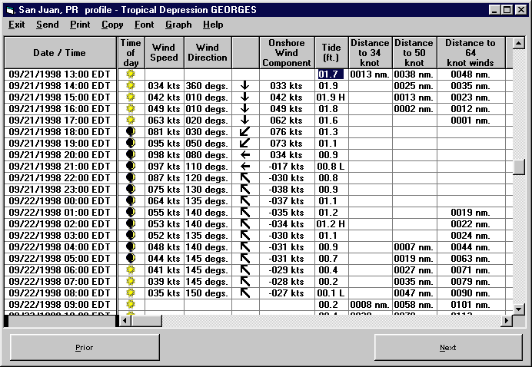Open the Print menu
The image size is (532, 367).
coord(80,25)
